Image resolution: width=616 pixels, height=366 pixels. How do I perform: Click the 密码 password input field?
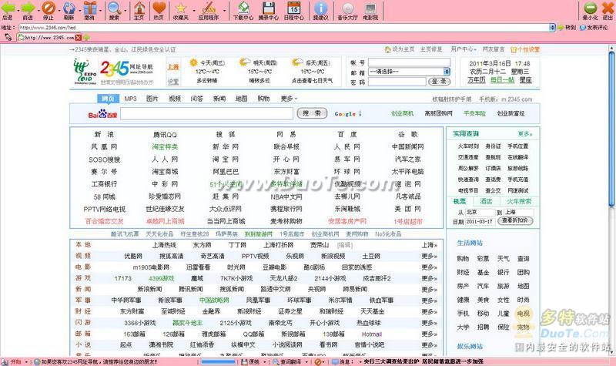click(397, 82)
